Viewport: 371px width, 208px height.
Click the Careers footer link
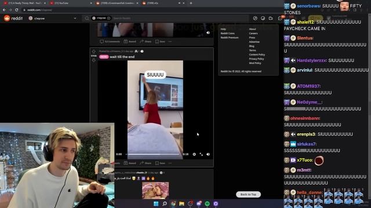point(253,34)
